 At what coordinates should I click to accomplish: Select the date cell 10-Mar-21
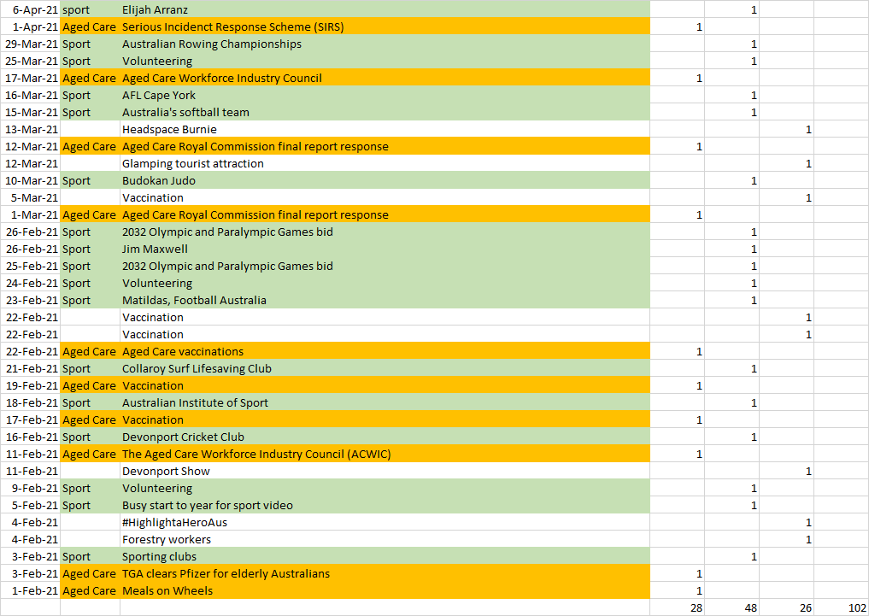30,180
